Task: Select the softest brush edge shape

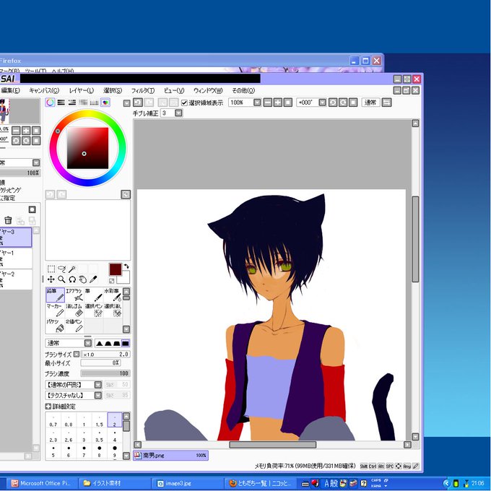Action: pyautogui.click(x=99, y=343)
